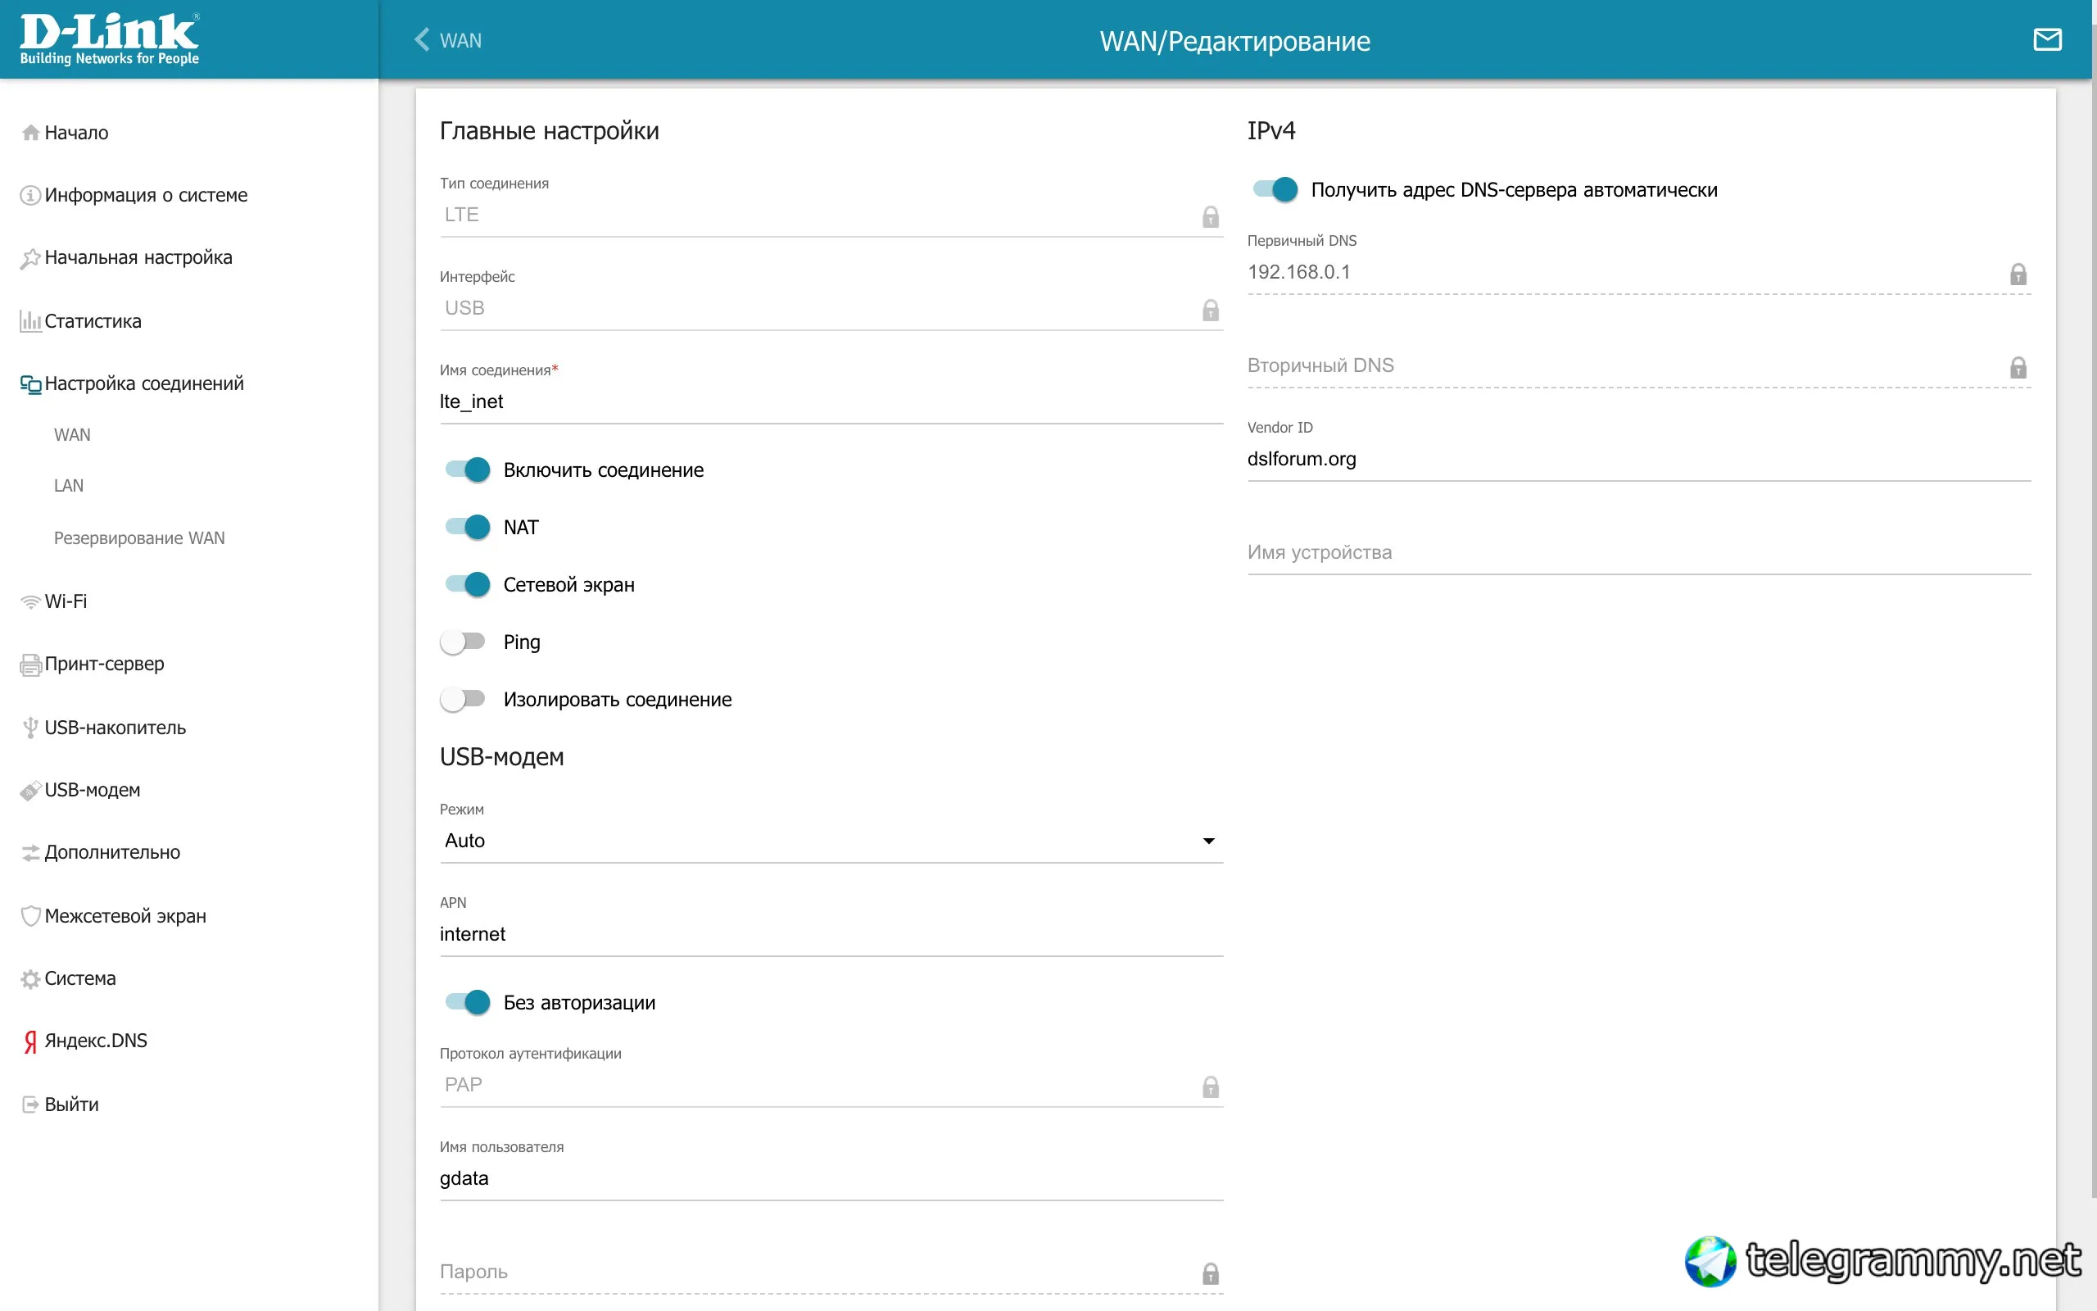This screenshot has height=1311, width=2097.
Task: Click the Yandex logo beside Яндекс.DNS
Action: [30, 1041]
